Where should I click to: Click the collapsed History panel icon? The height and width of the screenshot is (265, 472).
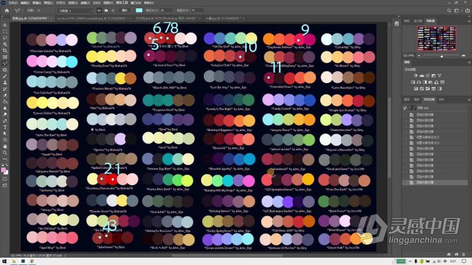click(397, 24)
